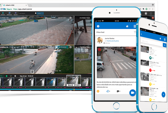Click the pause icon in the timeline controls
168x113 pixels.
pos(15,76)
